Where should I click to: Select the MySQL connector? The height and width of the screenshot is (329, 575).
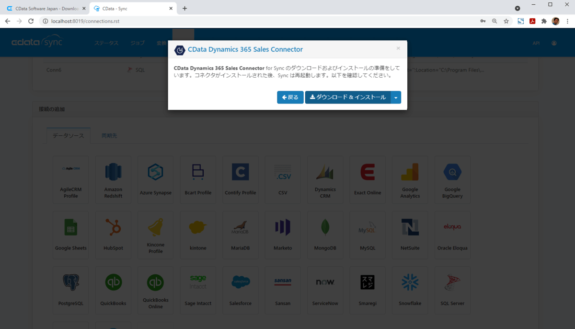click(x=368, y=235)
